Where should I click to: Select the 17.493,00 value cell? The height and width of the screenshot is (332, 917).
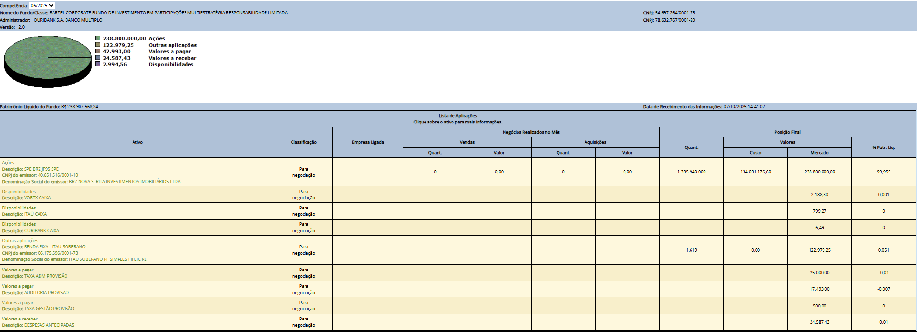coord(820,289)
